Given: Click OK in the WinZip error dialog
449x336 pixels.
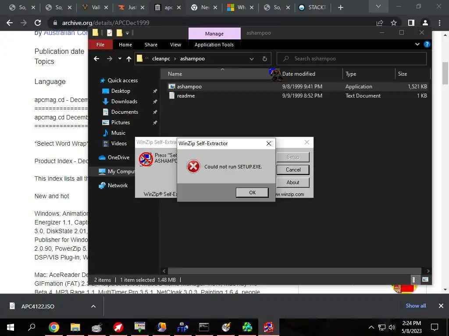Looking at the screenshot, I should pyautogui.click(x=252, y=192).
